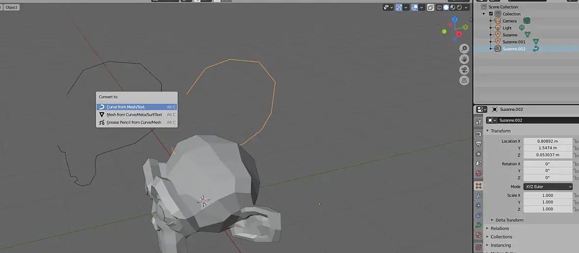Click the blue Z axis gizmo ball
579x253 pixels.
455,19
